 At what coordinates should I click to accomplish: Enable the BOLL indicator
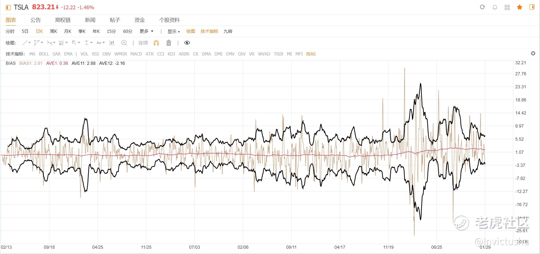tap(44, 54)
